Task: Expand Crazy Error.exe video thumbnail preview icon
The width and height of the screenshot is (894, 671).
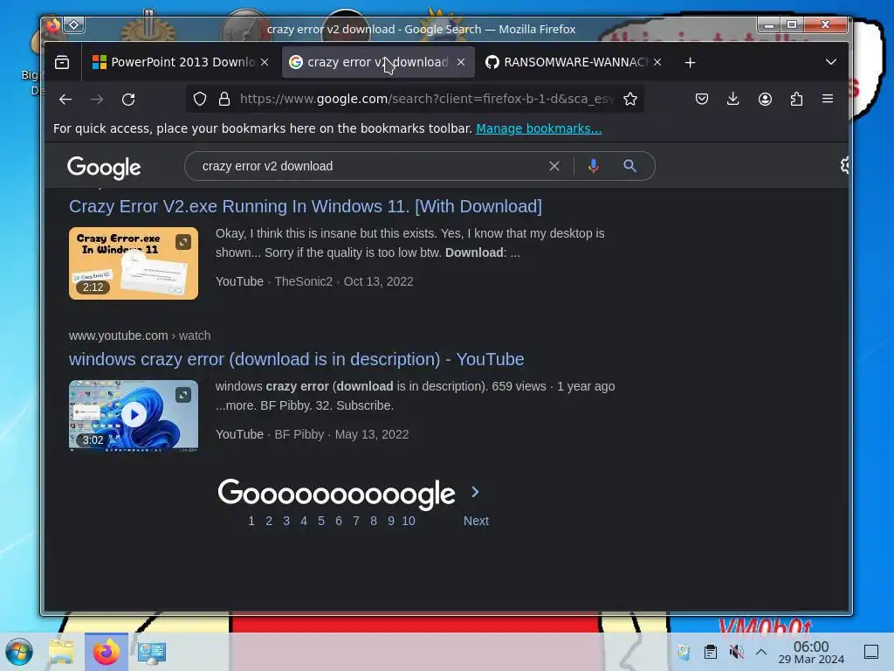Action: (x=183, y=242)
